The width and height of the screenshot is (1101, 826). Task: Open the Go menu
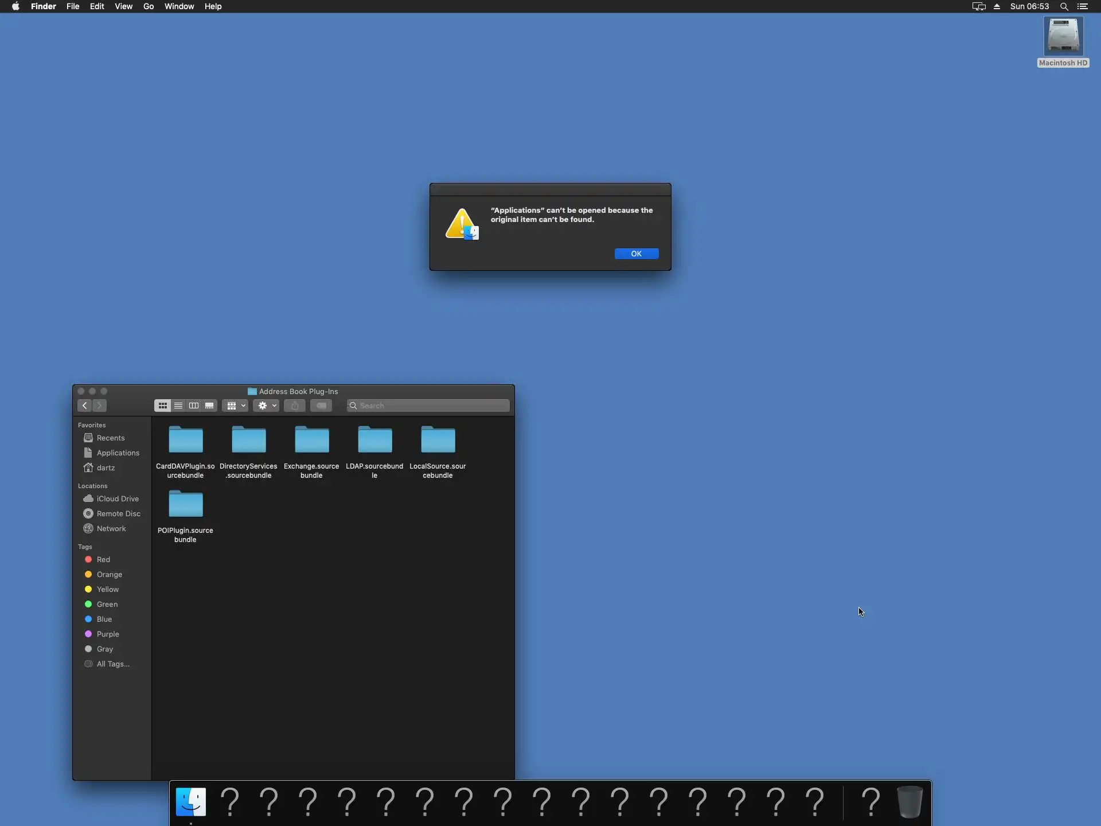click(149, 6)
